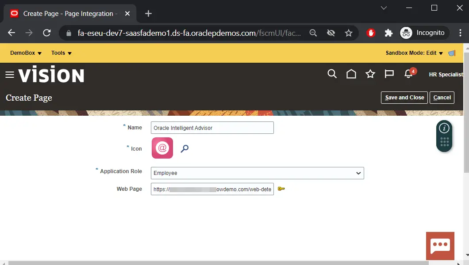This screenshot has width=469, height=265.
Task: Expand the Tools menu
Action: pos(62,53)
